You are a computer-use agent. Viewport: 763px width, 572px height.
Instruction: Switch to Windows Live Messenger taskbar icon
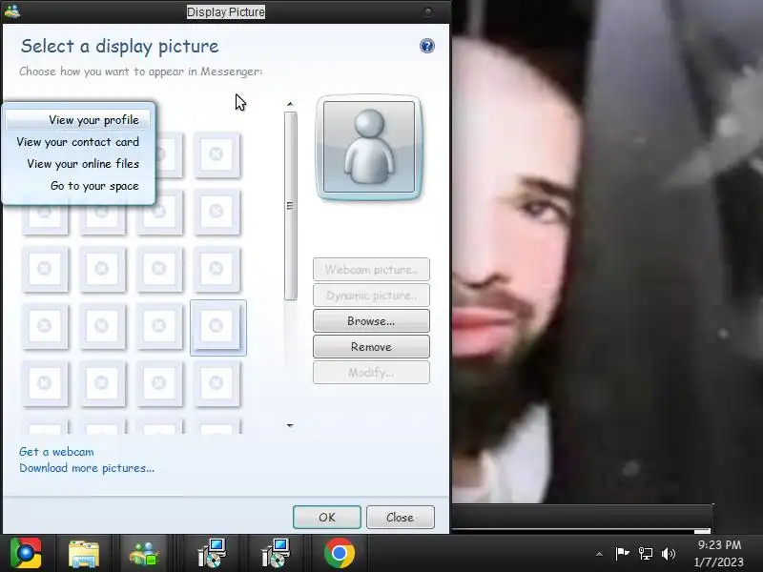point(144,554)
